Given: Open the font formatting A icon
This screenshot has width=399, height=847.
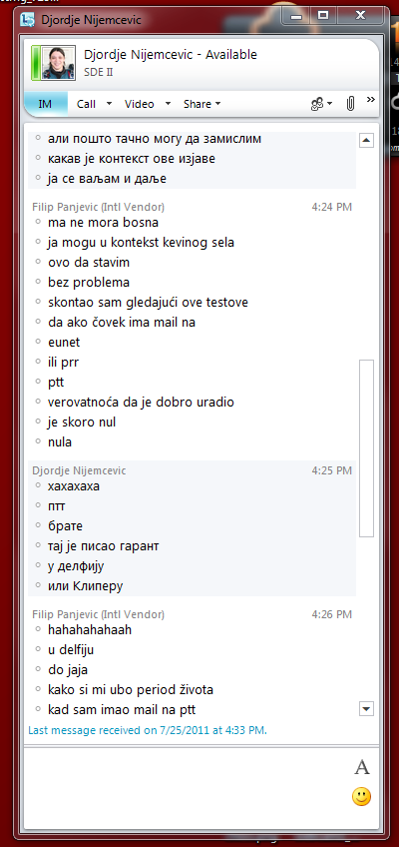Looking at the screenshot, I should pyautogui.click(x=362, y=767).
